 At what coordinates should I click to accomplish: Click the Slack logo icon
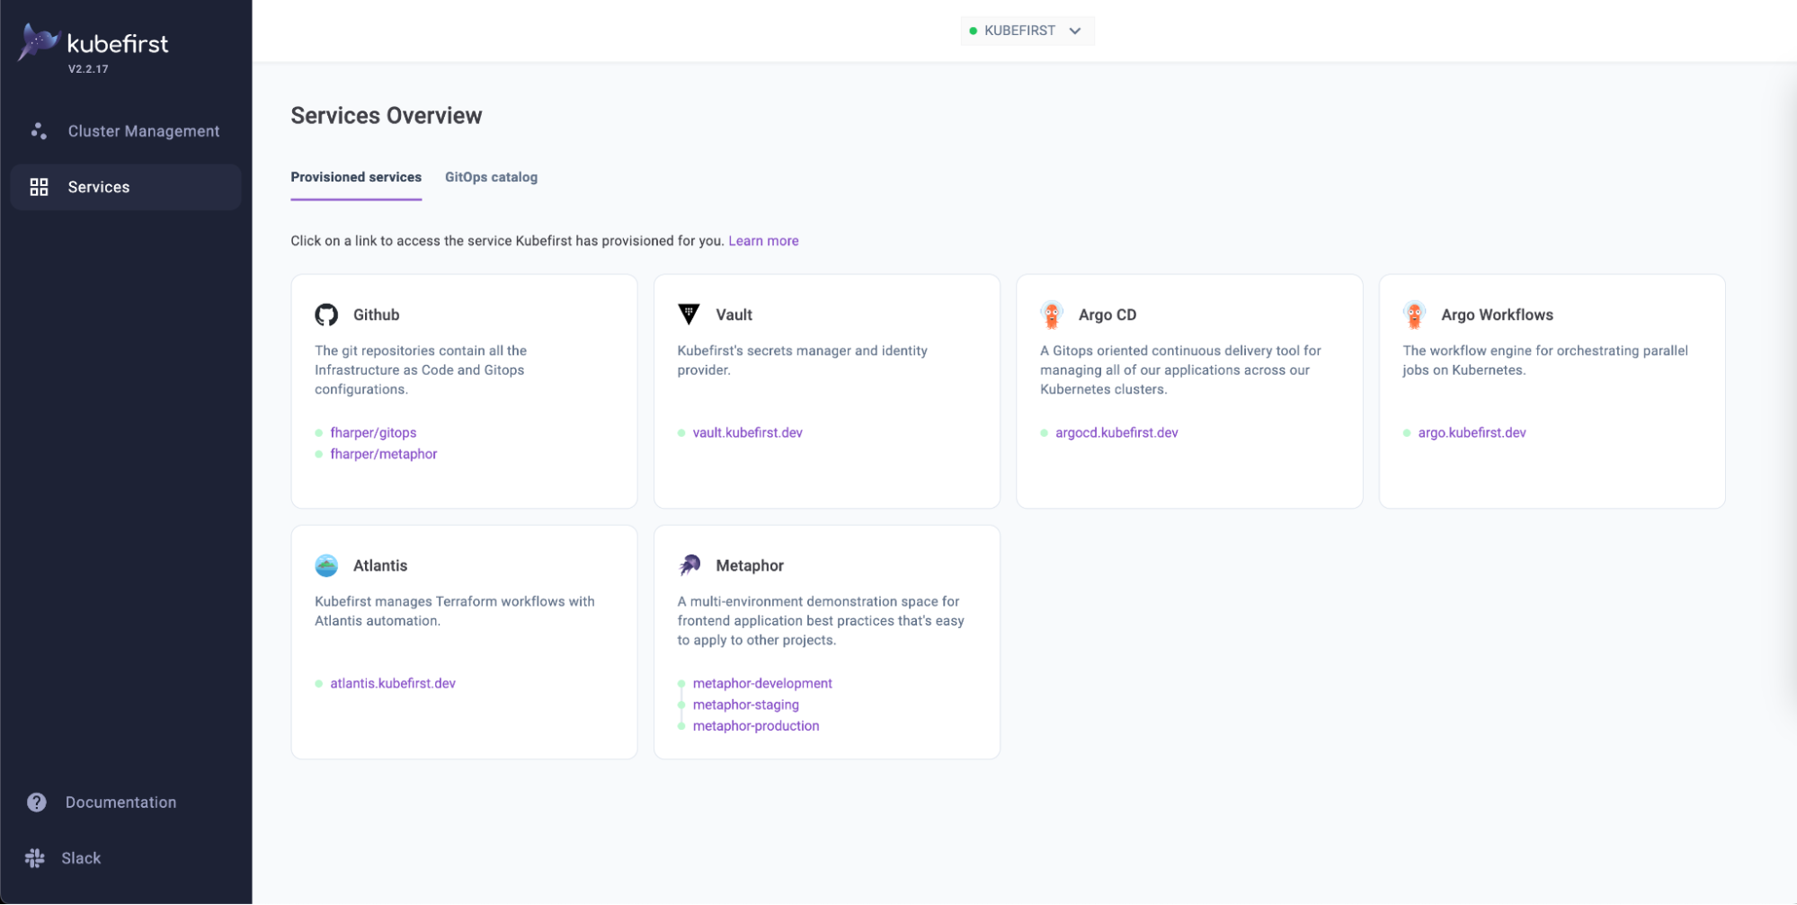[x=35, y=858]
